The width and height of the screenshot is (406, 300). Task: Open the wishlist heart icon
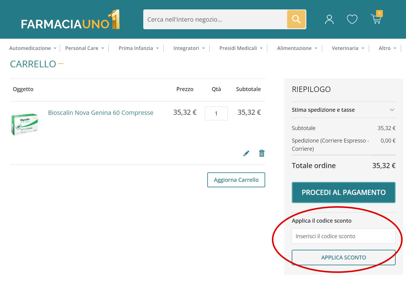[x=352, y=19]
